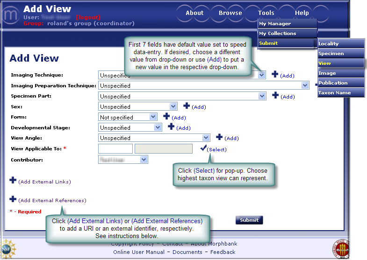Open the Online User Manual link

139,252
